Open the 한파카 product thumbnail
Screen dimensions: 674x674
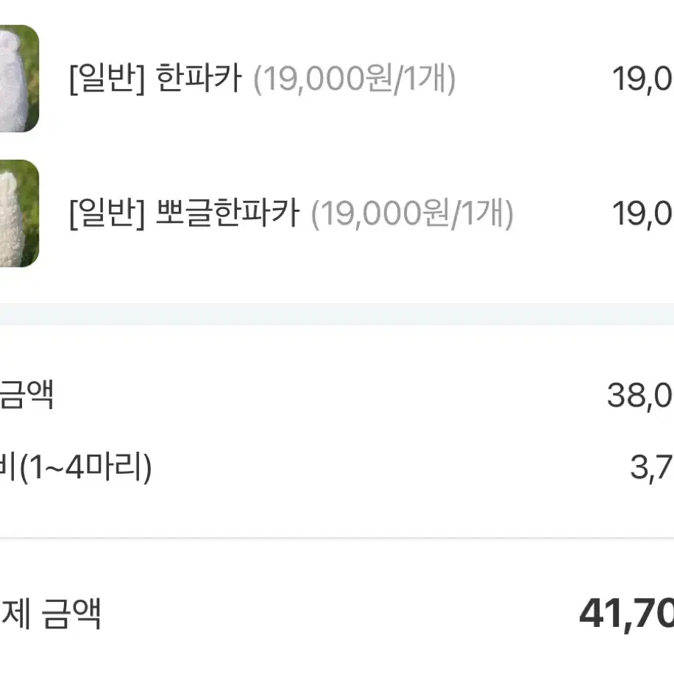point(19,78)
